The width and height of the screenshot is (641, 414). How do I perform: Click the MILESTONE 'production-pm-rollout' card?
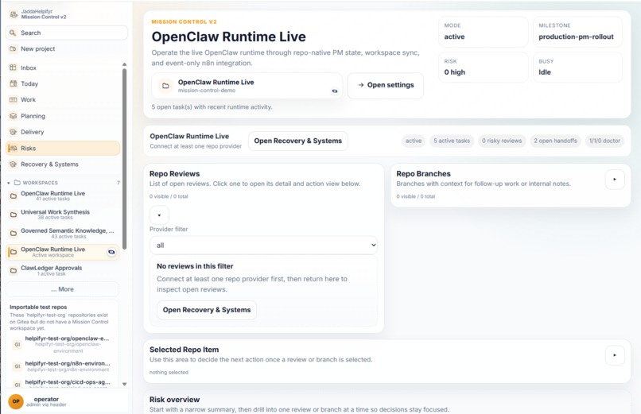577,32
